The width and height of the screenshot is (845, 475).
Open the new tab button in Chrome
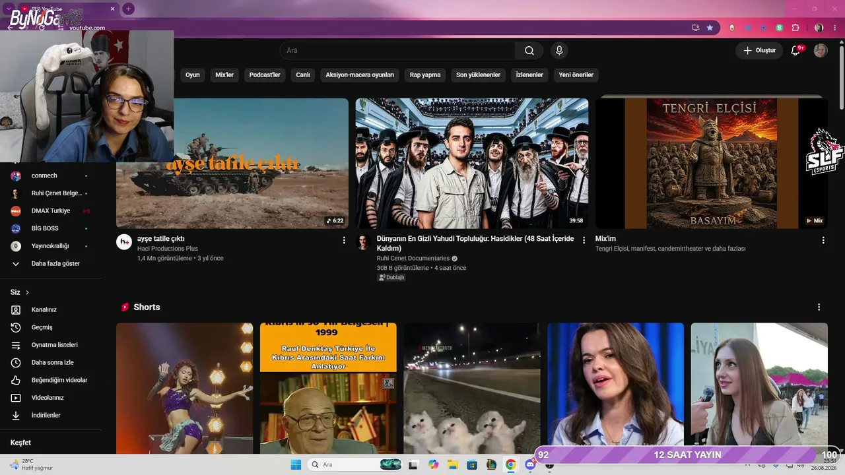[129, 9]
